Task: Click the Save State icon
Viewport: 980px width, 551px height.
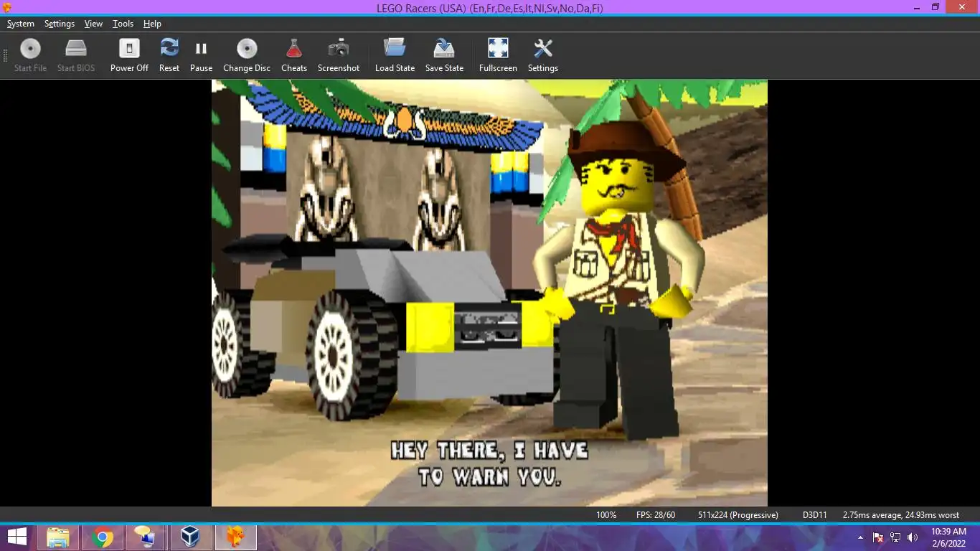Action: pos(444,48)
